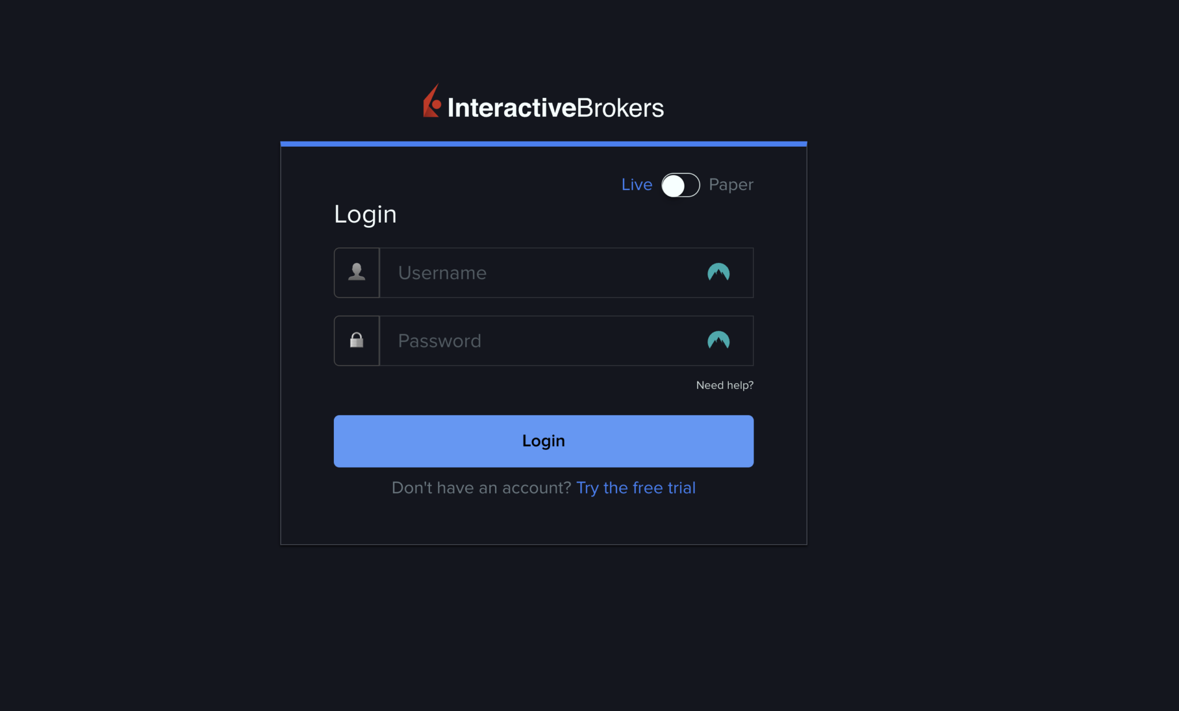Select the teal mountain icon in Username row
The image size is (1179, 711).
(x=717, y=273)
